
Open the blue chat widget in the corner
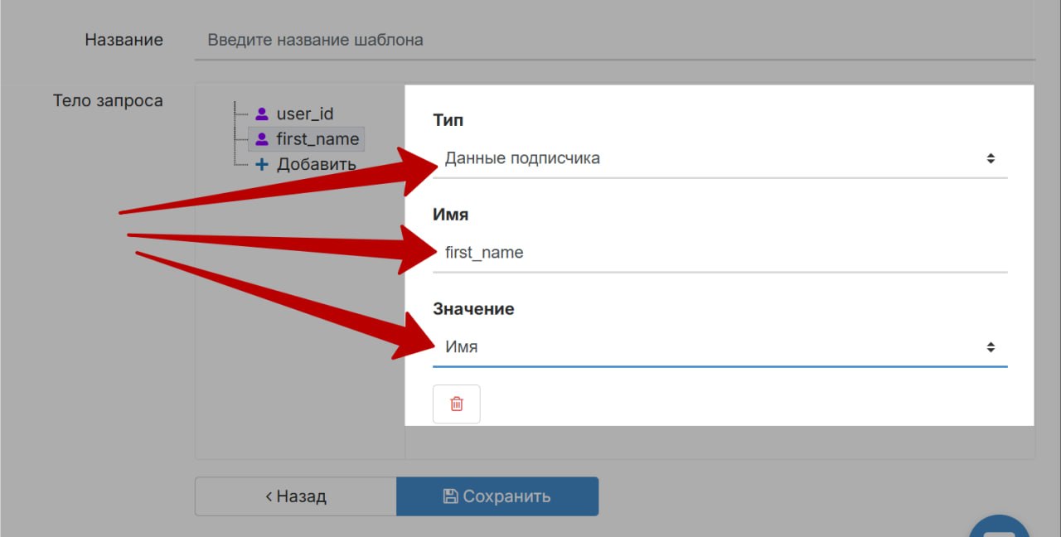point(999,526)
